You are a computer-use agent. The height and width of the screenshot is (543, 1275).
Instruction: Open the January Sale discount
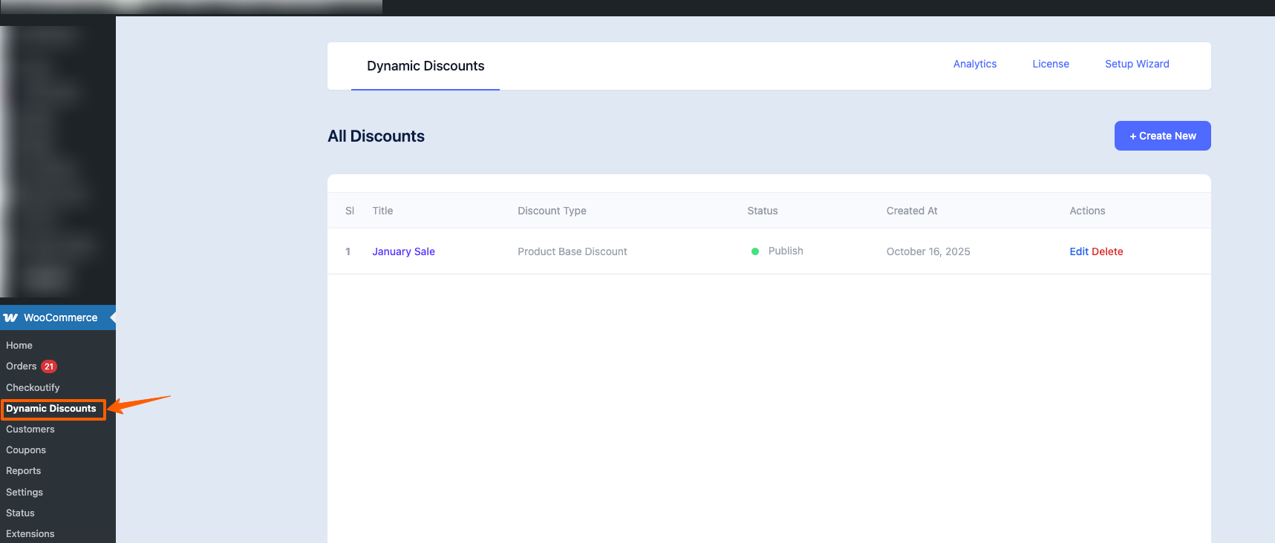403,251
